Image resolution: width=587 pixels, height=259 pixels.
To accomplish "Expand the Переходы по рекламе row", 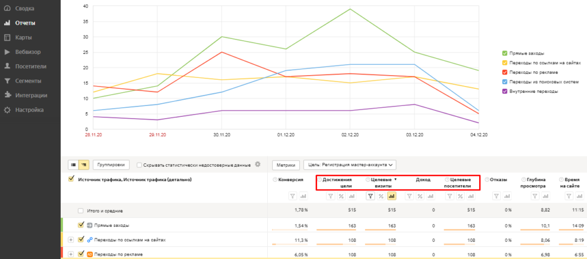I will coord(71,254).
